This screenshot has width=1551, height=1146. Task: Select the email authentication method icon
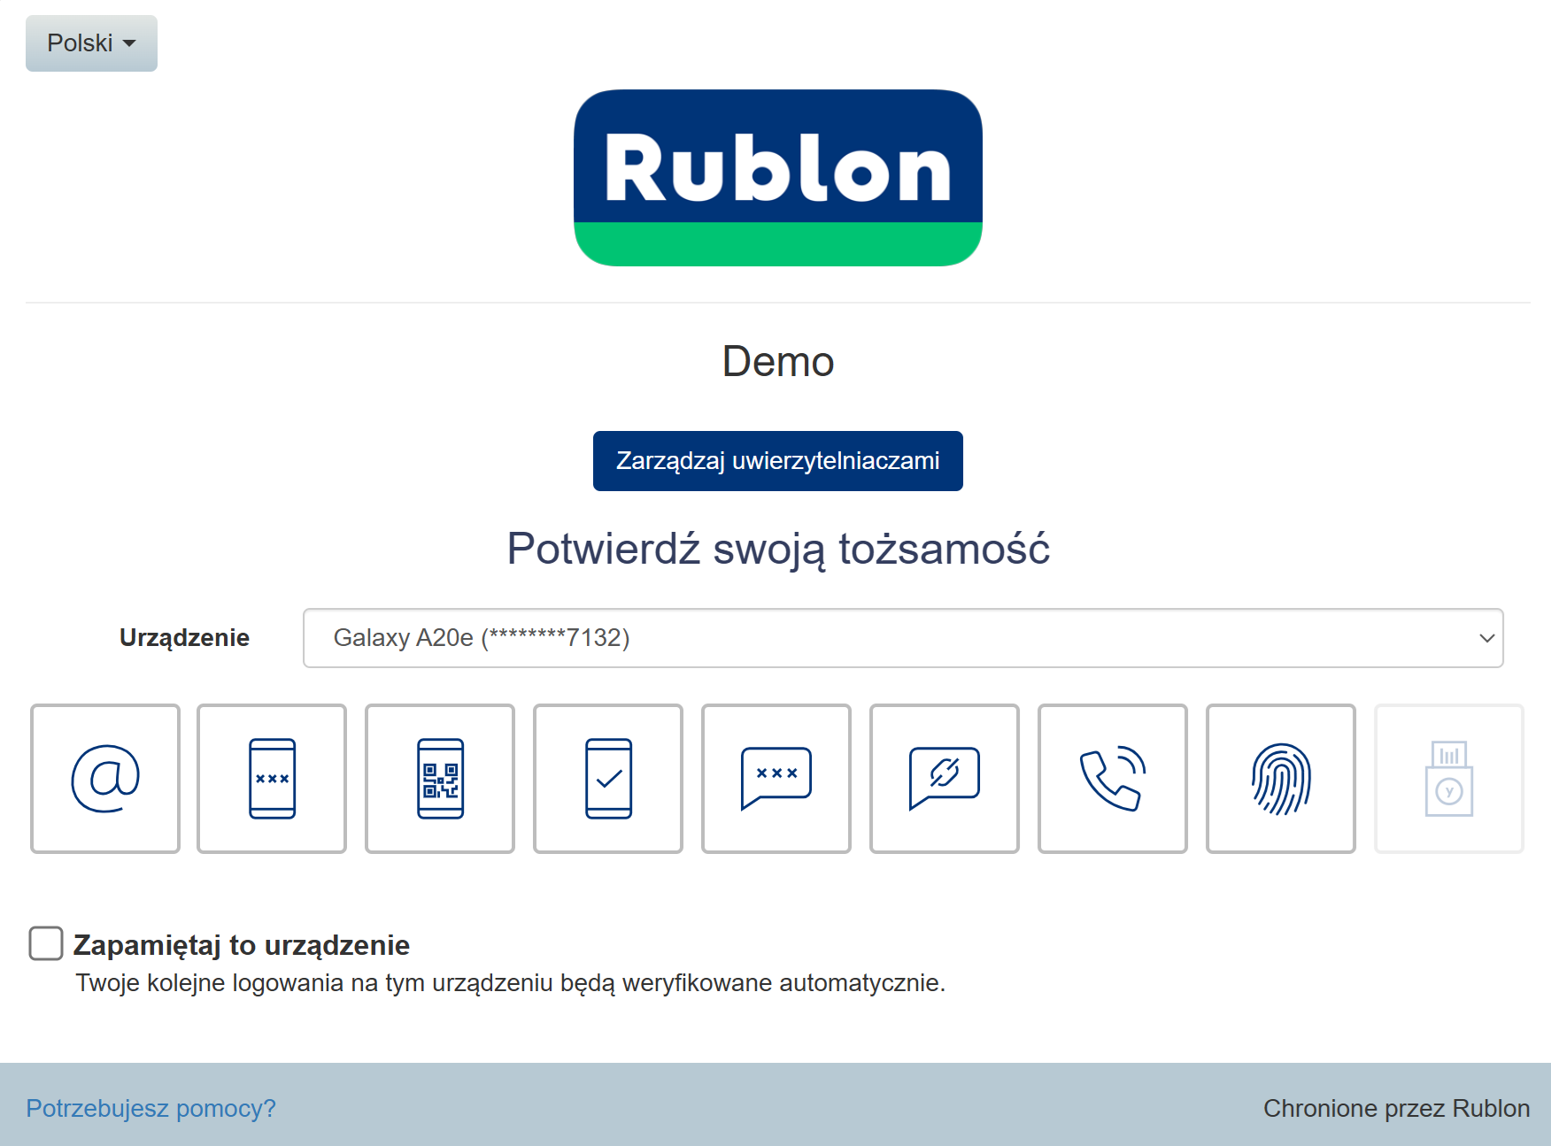coord(105,779)
